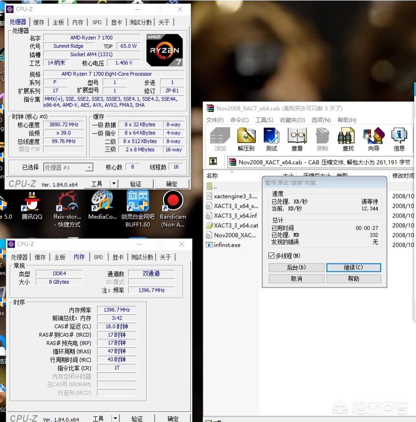The width and height of the screenshot is (416, 422).
Task: Click the 双通道 channel value field
Action: [x=151, y=274]
